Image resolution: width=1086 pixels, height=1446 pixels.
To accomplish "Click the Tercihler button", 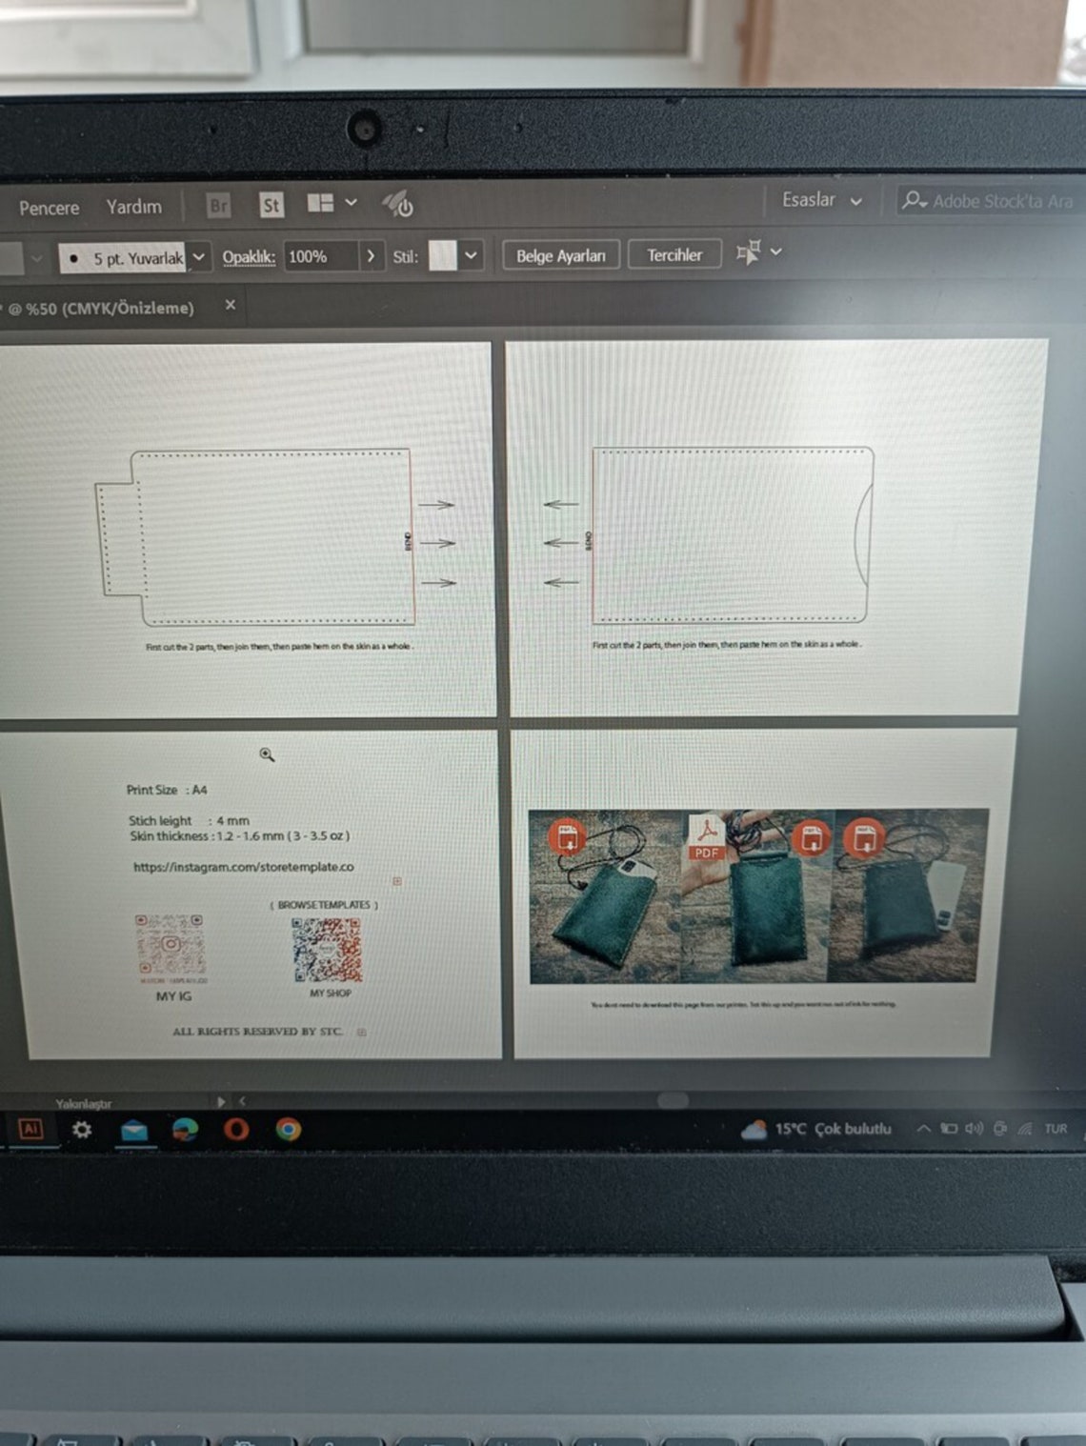I will (x=674, y=255).
